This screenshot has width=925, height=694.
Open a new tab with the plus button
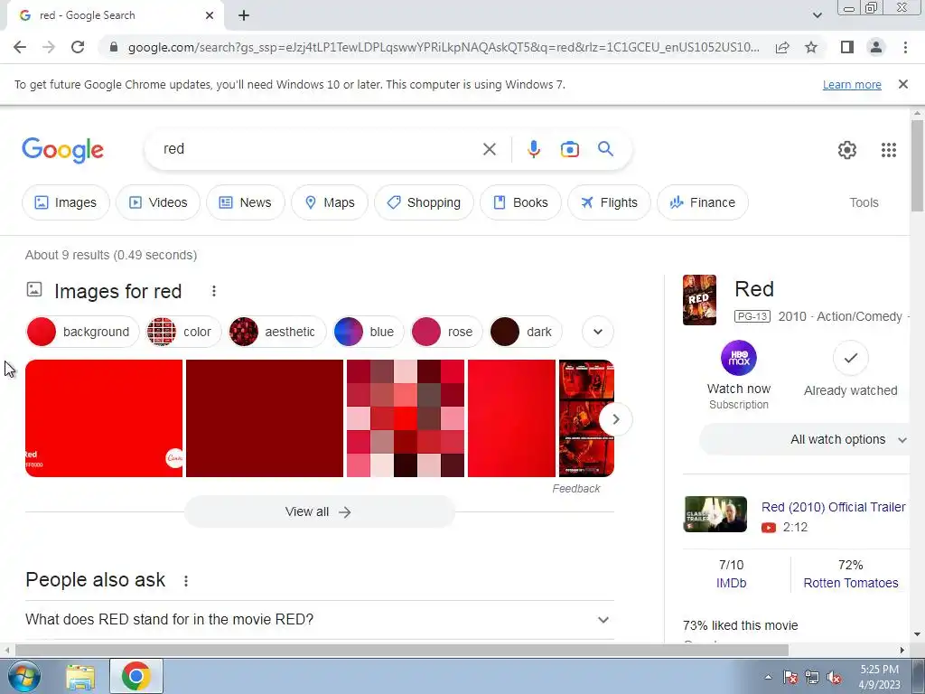click(244, 15)
